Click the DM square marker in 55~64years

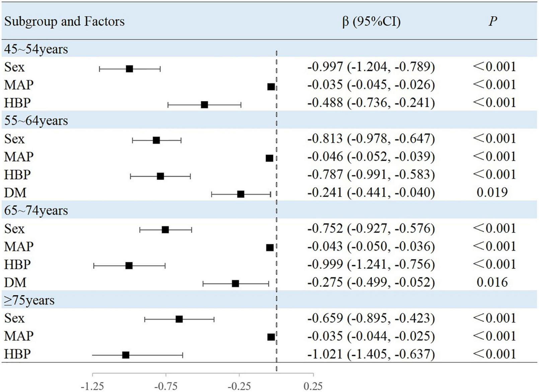tap(241, 194)
